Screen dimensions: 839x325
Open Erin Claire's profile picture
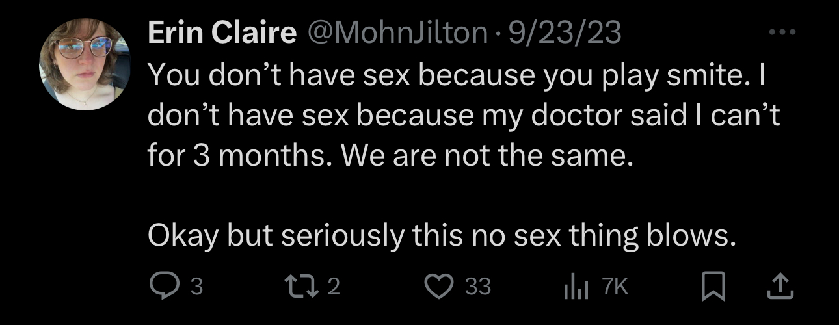84,64
